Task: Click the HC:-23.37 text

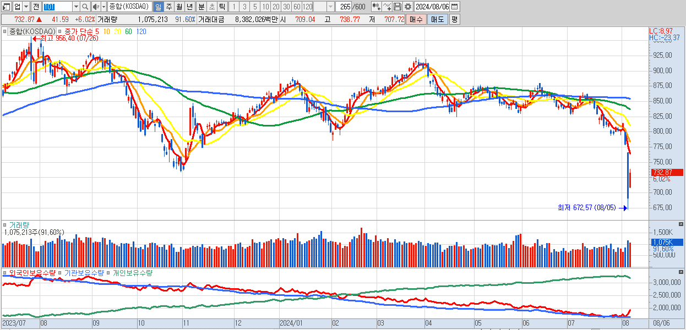Action: click(x=664, y=37)
